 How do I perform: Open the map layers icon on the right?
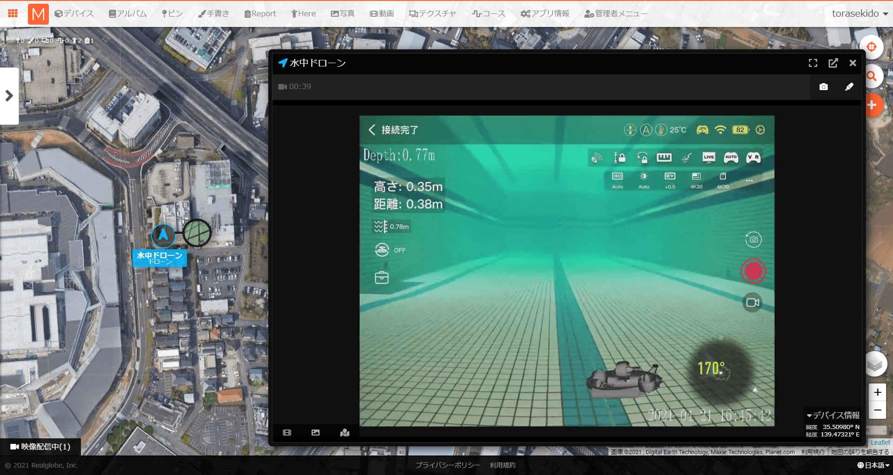[x=876, y=364]
